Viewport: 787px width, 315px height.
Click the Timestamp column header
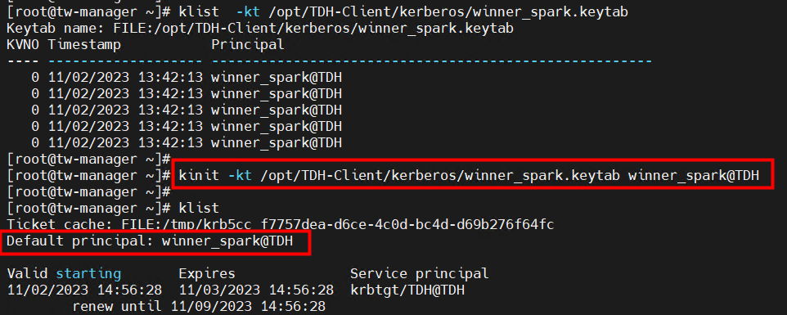click(84, 45)
